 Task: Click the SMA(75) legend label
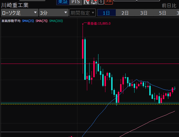42,21
